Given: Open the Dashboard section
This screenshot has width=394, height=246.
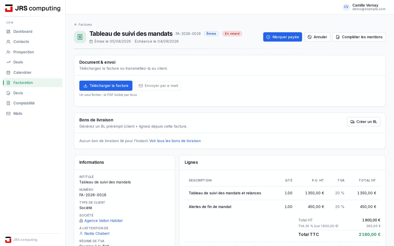Looking at the screenshot, I should (x=33, y=31).
